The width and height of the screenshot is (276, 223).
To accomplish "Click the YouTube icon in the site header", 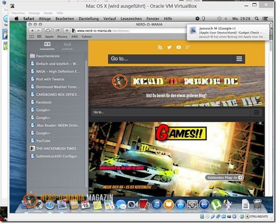I will (x=178, y=47).
